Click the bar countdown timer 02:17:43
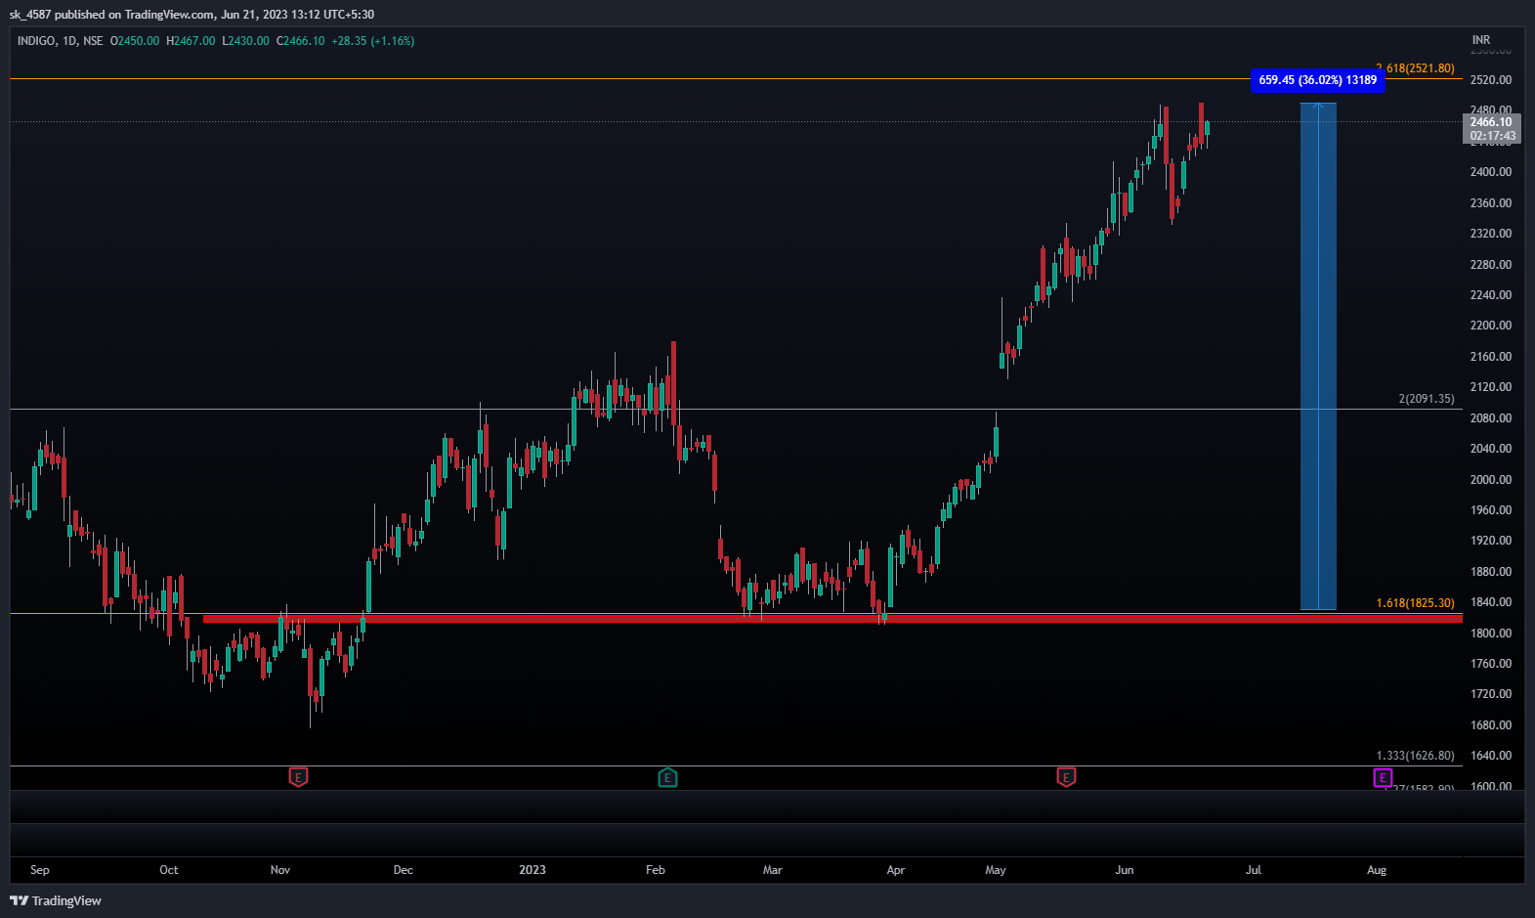 coord(1492,136)
